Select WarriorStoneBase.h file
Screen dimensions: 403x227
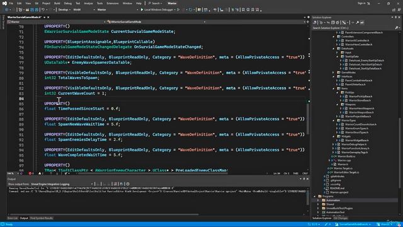click(x=360, y=100)
